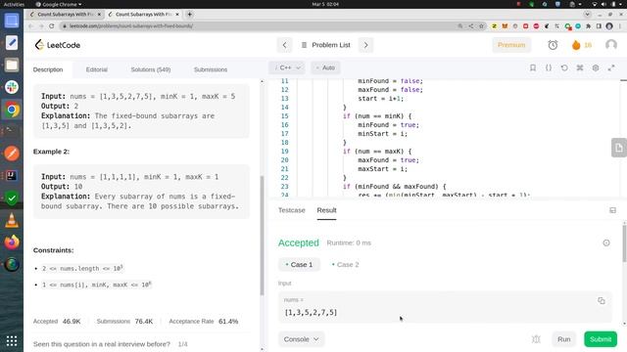Viewport: 627px width, 352px height.
Task: Launch Slack from the dock
Action: click(12, 87)
